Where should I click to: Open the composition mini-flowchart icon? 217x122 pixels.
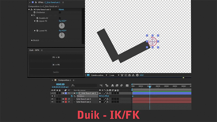click(101, 86)
